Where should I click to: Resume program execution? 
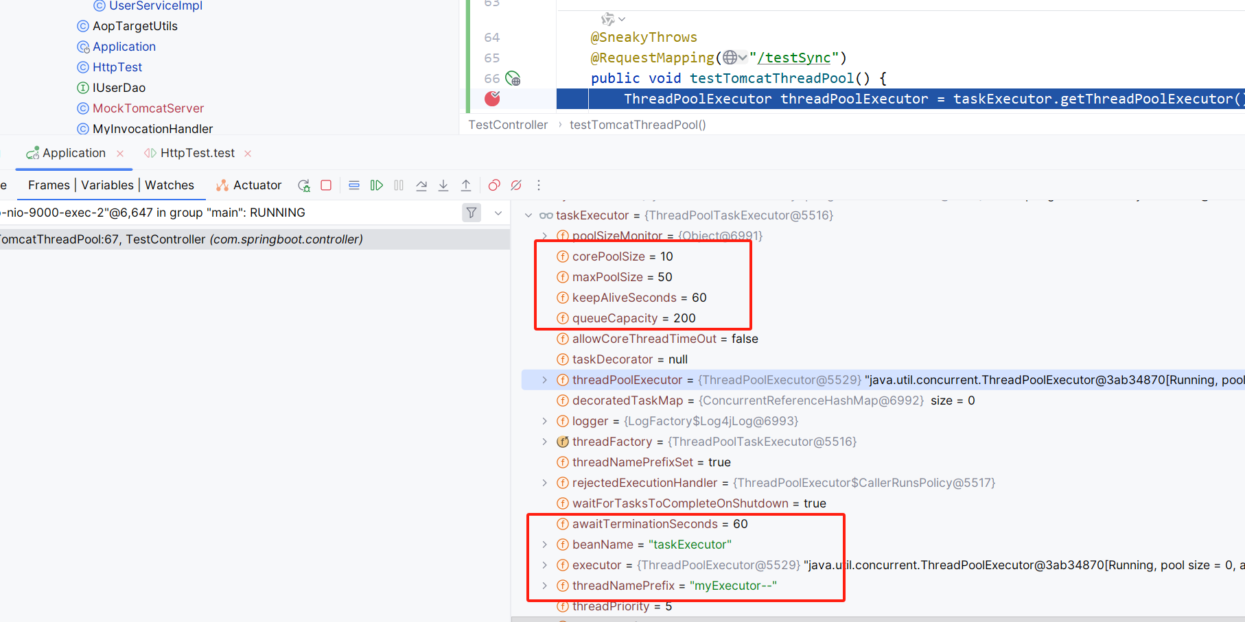(377, 185)
